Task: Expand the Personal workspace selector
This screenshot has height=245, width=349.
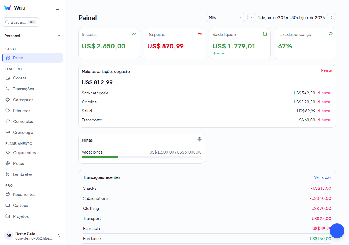Action: pos(32,36)
